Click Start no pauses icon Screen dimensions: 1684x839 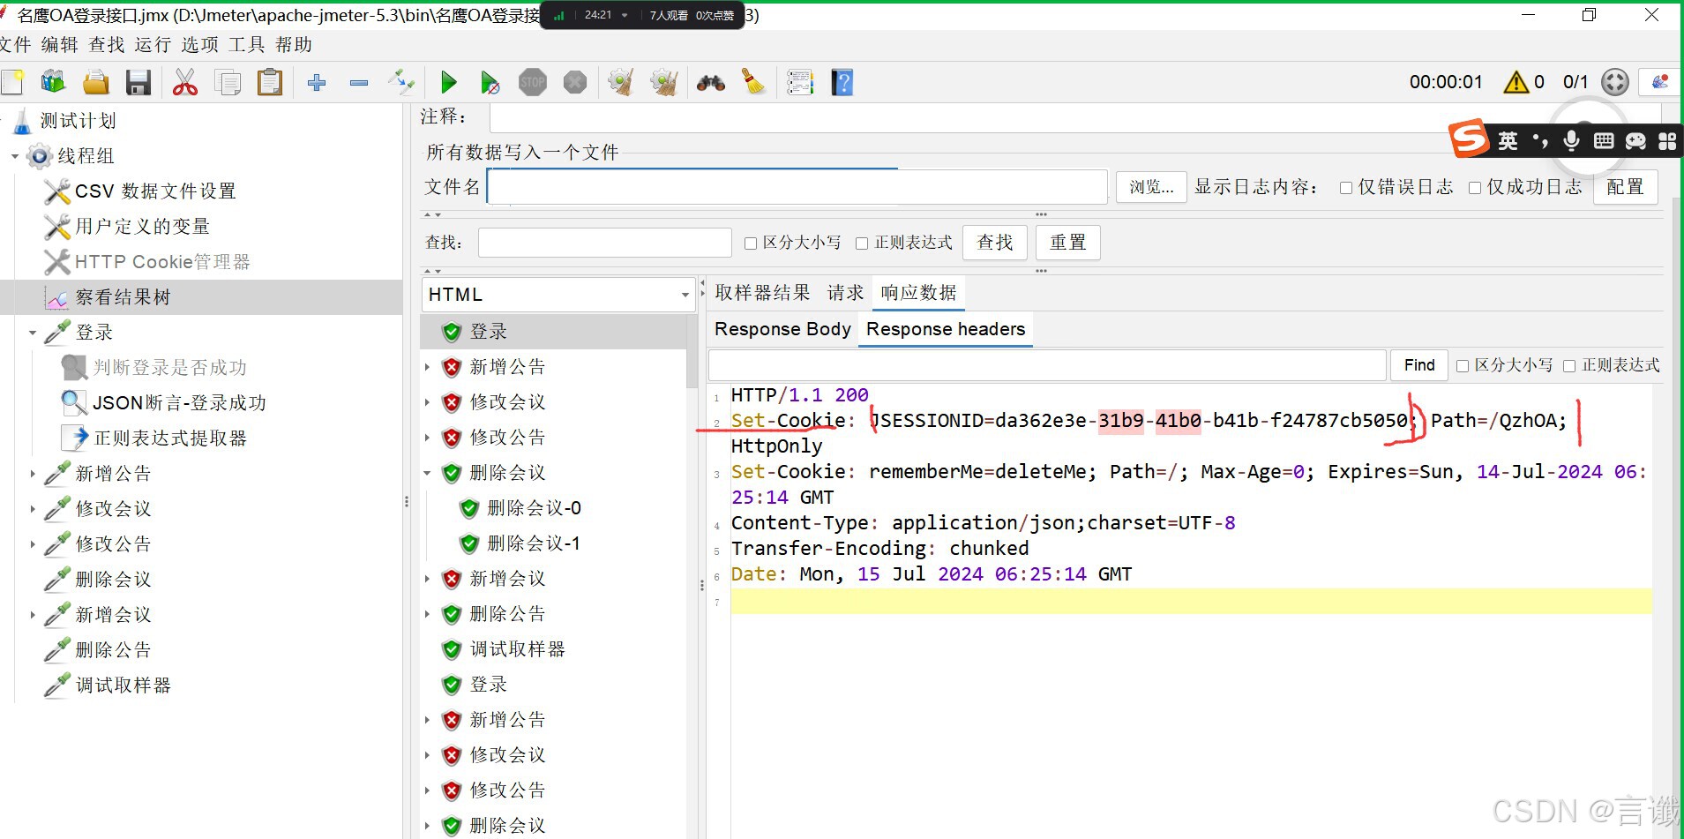(490, 83)
